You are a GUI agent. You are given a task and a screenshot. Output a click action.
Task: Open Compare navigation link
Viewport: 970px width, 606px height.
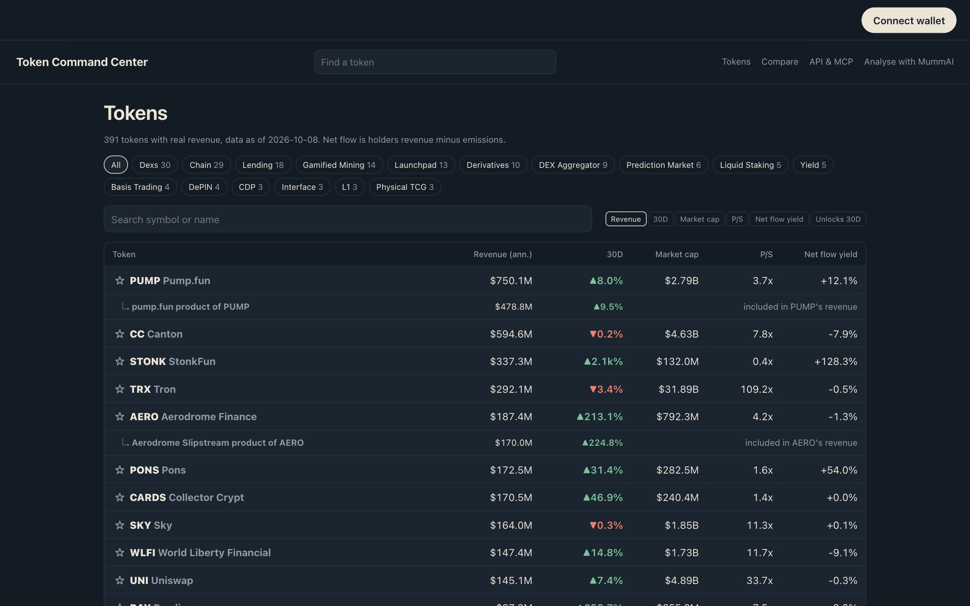[780, 61]
